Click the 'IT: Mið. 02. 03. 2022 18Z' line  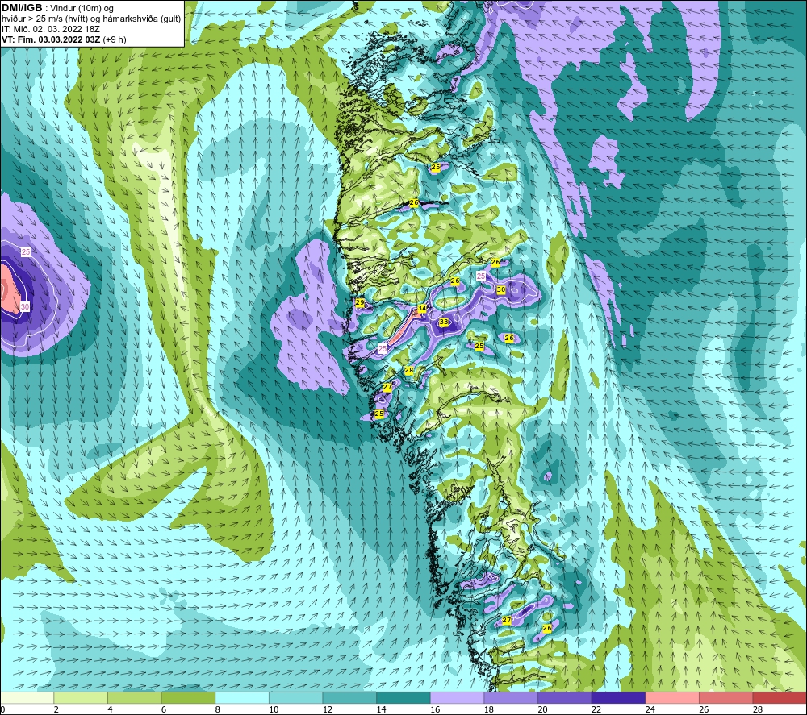coord(50,29)
